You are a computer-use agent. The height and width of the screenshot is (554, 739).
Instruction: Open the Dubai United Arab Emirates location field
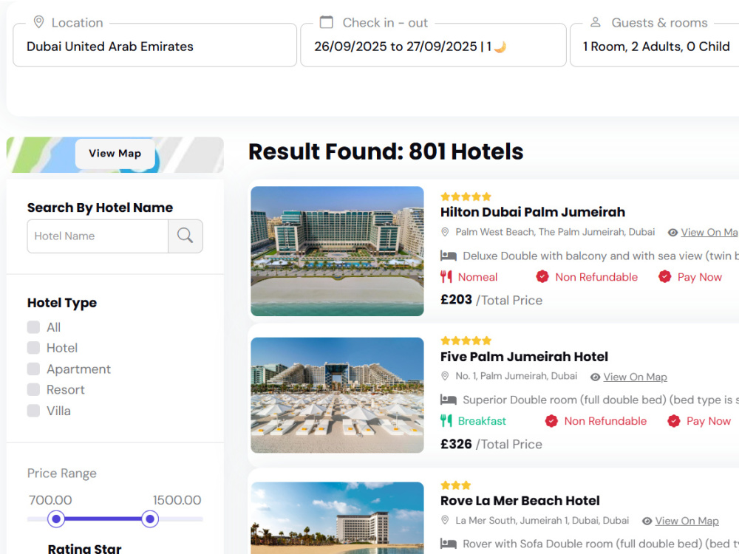[x=154, y=45]
